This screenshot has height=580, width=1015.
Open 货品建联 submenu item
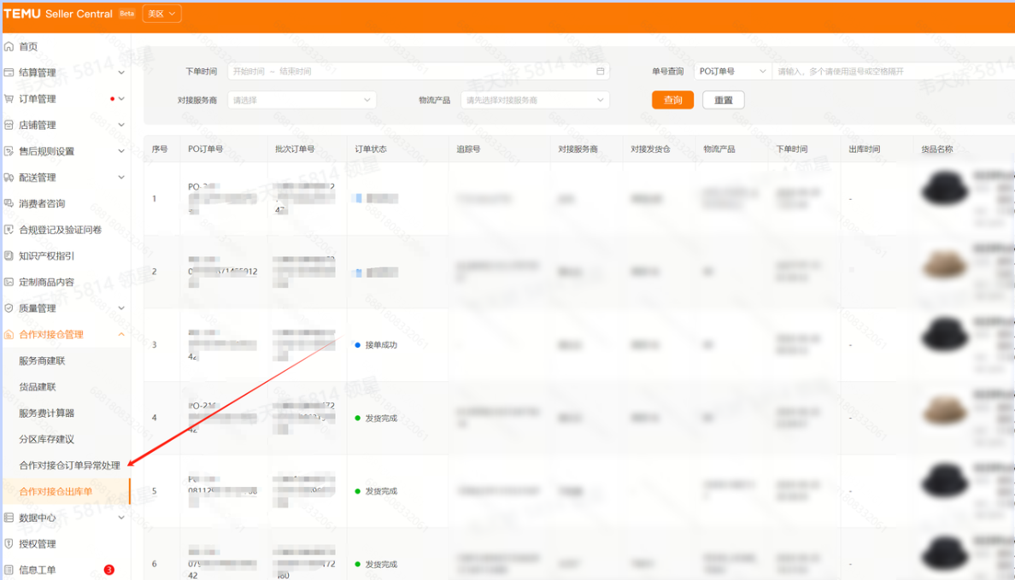[38, 387]
